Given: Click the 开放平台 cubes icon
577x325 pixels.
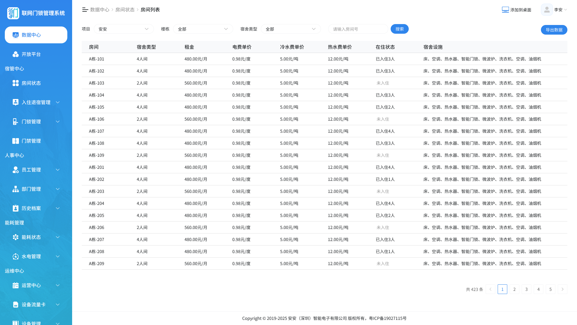Looking at the screenshot, I should (x=16, y=54).
